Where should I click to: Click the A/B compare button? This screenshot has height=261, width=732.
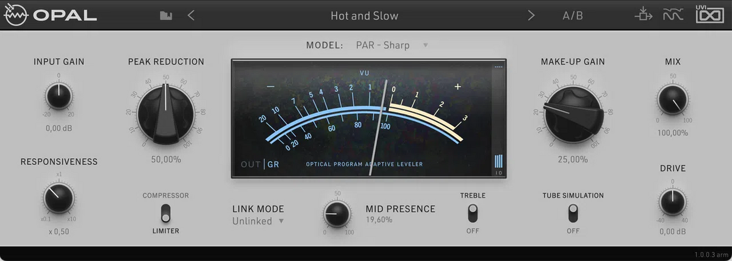click(572, 16)
